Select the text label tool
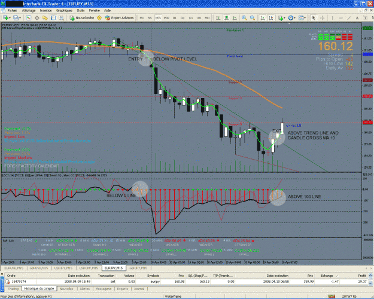 [x=365, y=18]
